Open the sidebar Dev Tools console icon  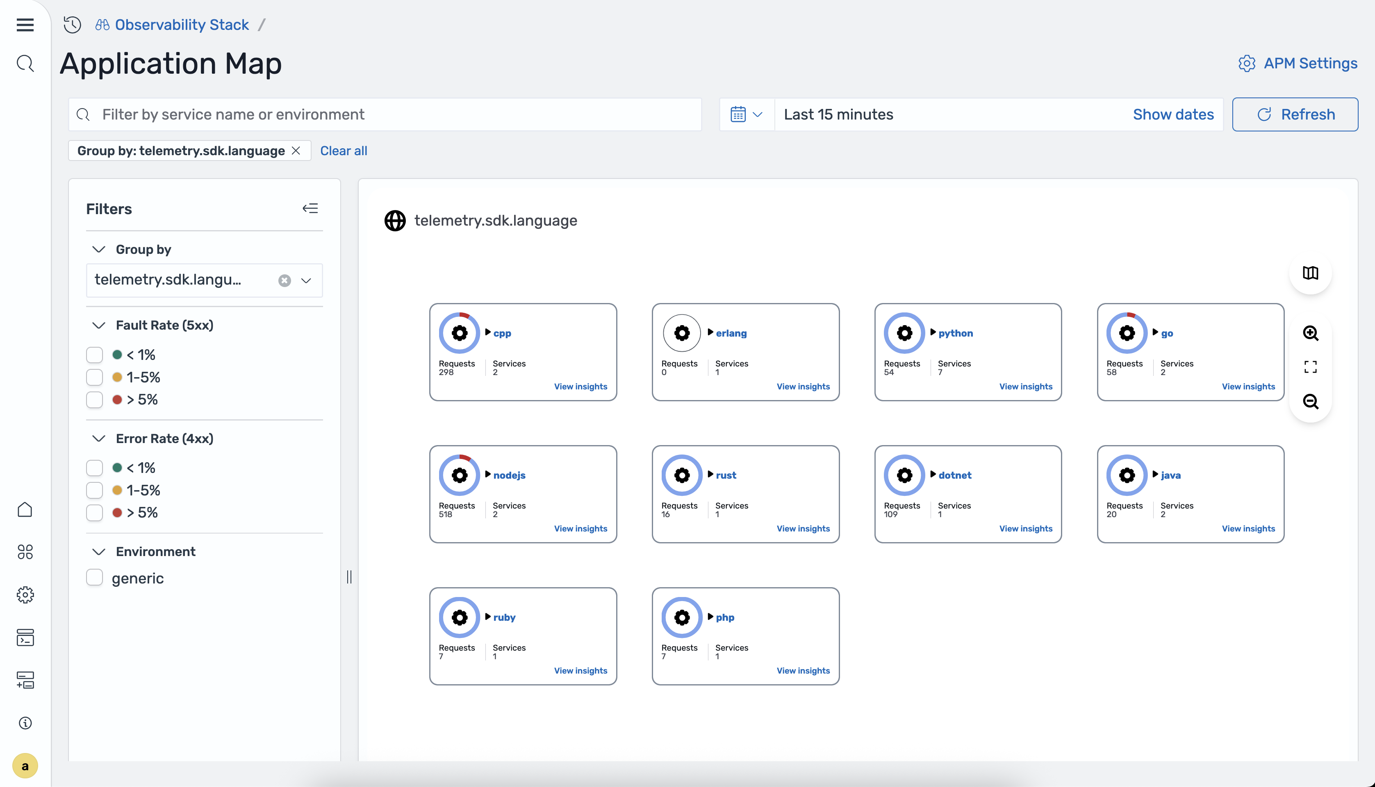pos(25,637)
